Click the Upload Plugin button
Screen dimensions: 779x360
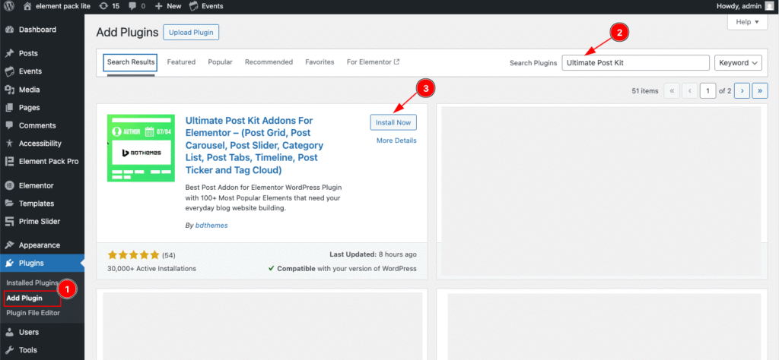click(x=191, y=33)
